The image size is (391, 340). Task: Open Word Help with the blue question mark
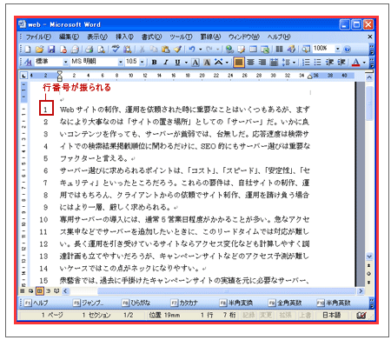[347, 50]
